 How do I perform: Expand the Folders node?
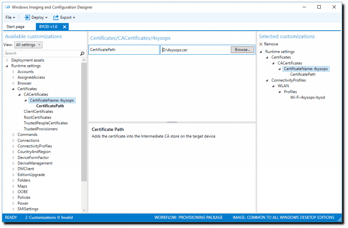pos(14,180)
